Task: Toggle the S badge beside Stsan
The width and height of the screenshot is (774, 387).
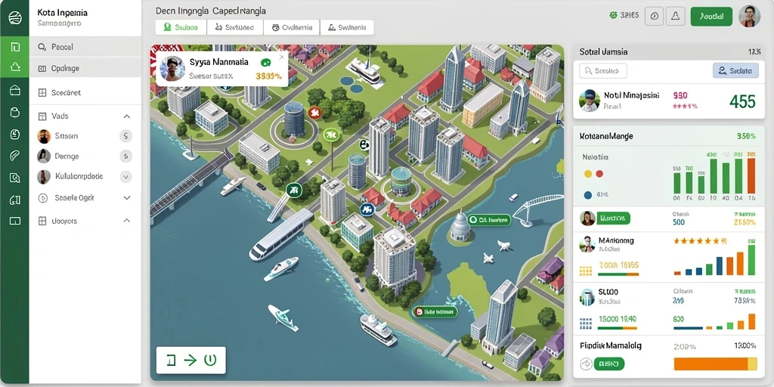Action: coord(126,136)
